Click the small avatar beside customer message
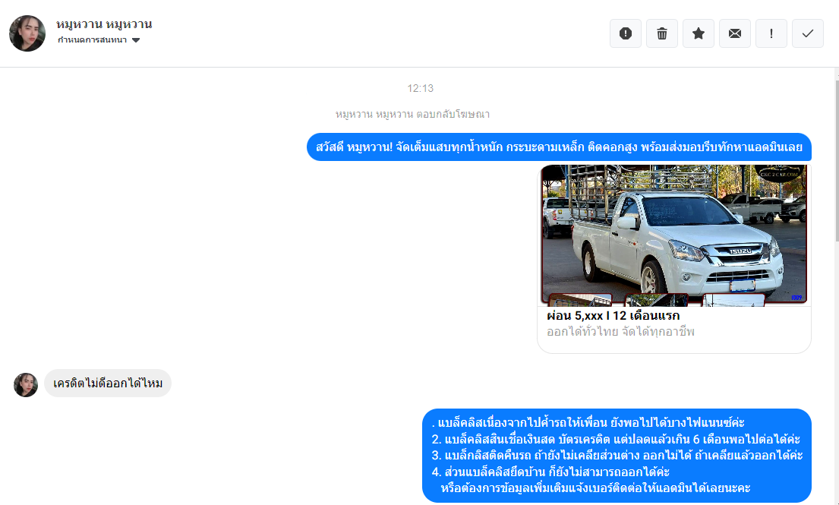The image size is (839, 505). pos(26,384)
